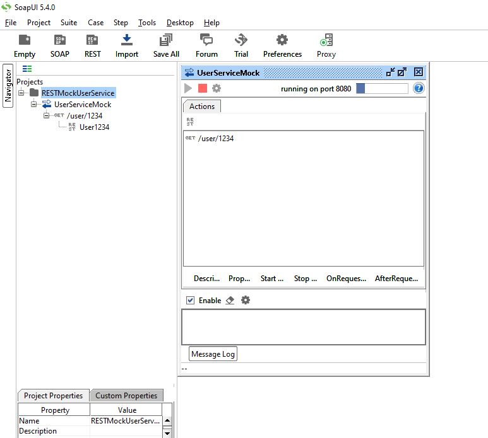The width and height of the screenshot is (488, 438).
Task: Clear the message log with eraser icon
Action: pos(230,301)
